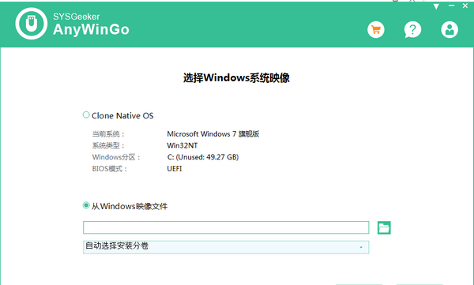The height and width of the screenshot is (285, 474).
Task: Click the UEFI BIOS mode value
Action: tap(175, 169)
